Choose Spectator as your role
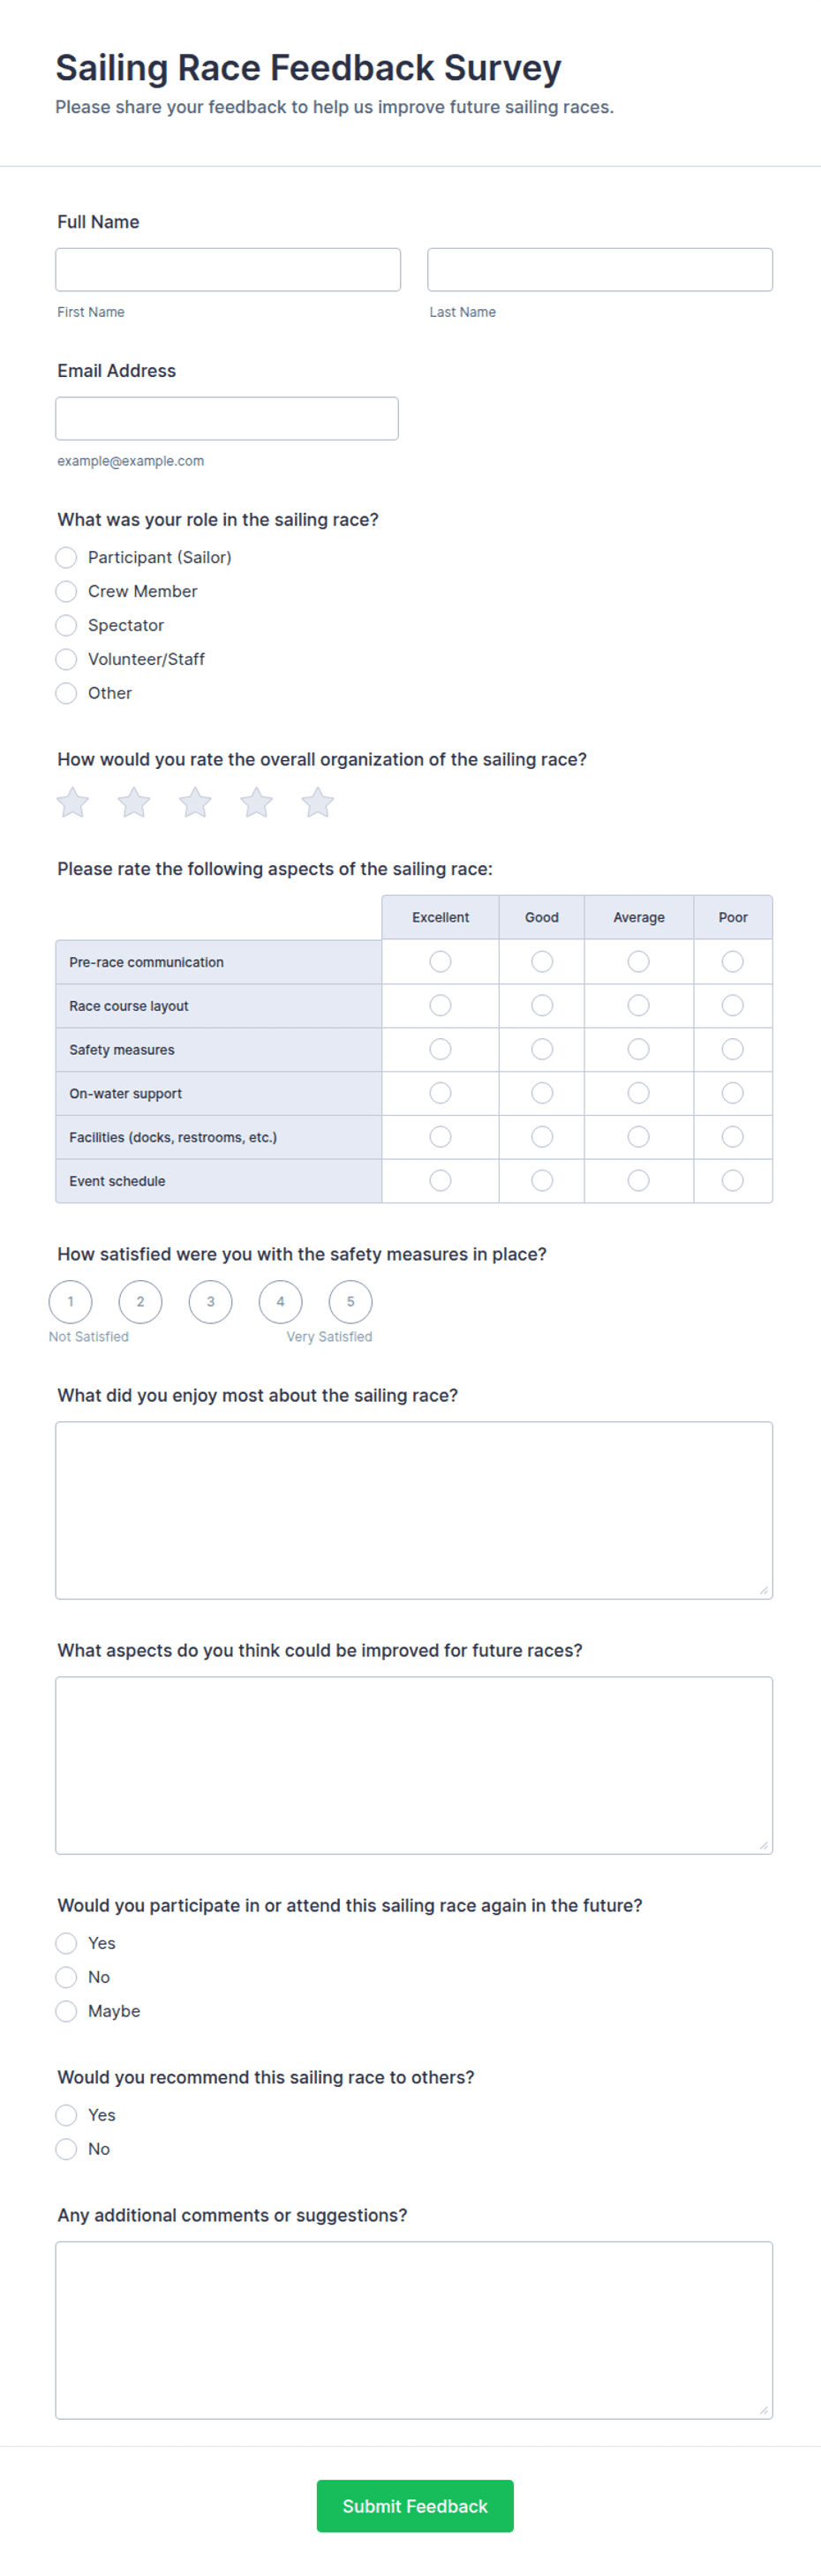 [x=66, y=625]
